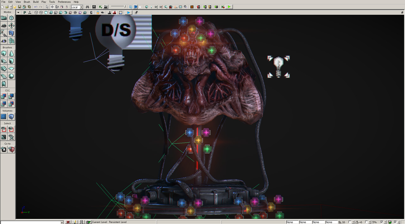Create Sphere brush from Brushes panel

click(11, 76)
